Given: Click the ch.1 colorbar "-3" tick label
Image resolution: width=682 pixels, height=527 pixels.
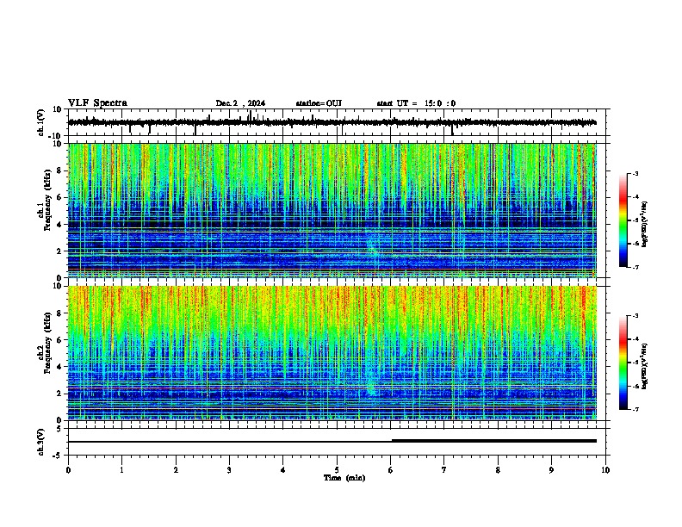Looking at the screenshot, I should [635, 174].
